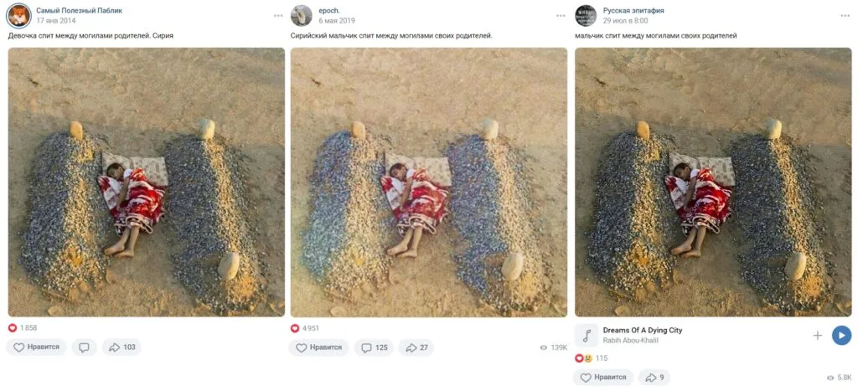The image size is (858, 391).
Task: Open the Самый Полезный Паблик community name link
Action: pyautogui.click(x=79, y=10)
